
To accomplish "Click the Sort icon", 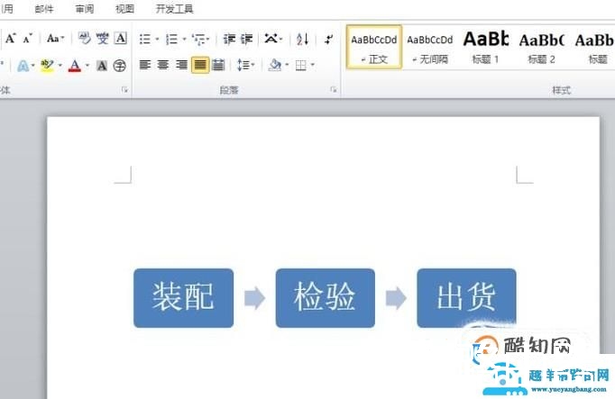I will point(302,39).
